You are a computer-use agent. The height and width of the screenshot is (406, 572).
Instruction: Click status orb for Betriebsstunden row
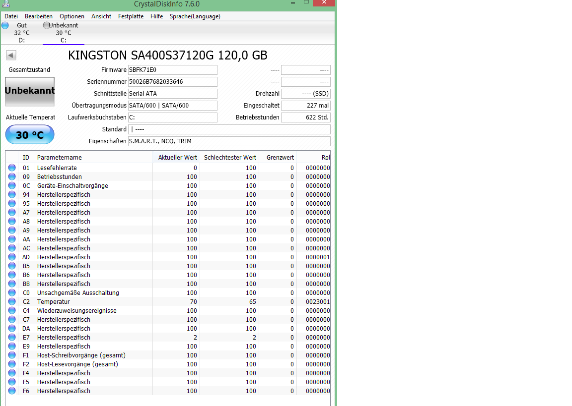12,176
